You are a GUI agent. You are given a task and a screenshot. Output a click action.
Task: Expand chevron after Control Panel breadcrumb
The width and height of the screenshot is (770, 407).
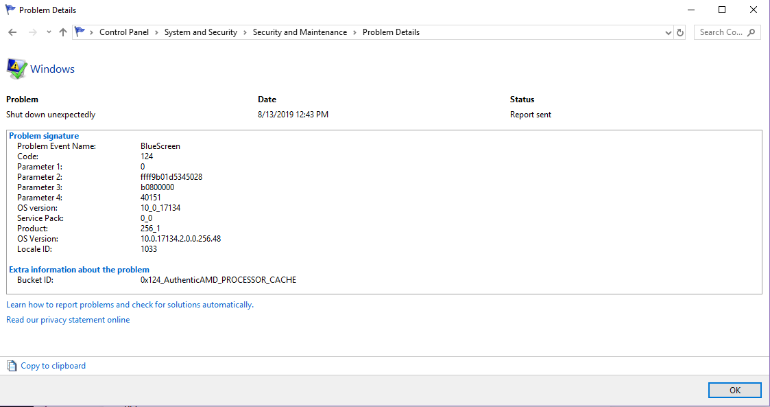[x=156, y=32]
